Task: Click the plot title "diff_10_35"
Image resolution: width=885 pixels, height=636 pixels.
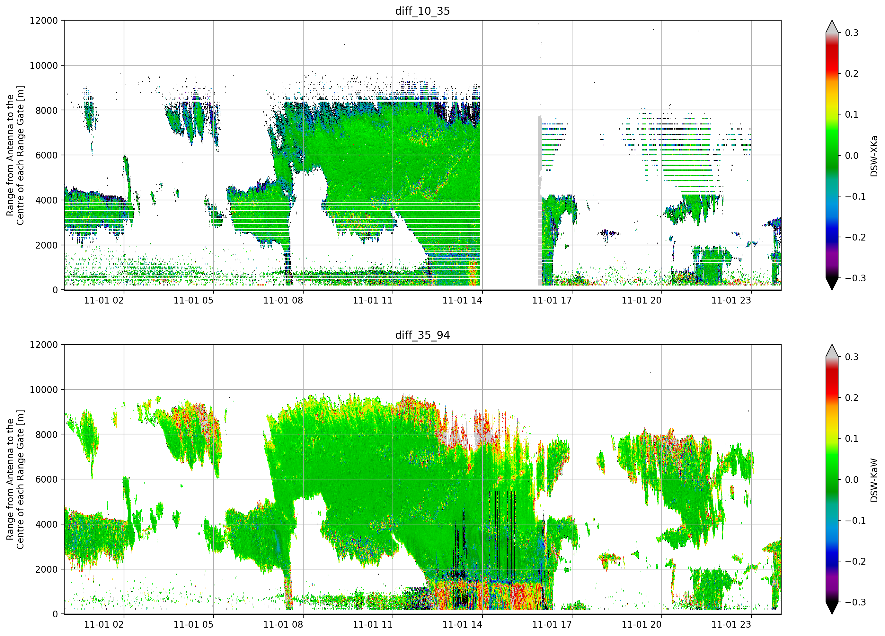Action: pos(422,11)
